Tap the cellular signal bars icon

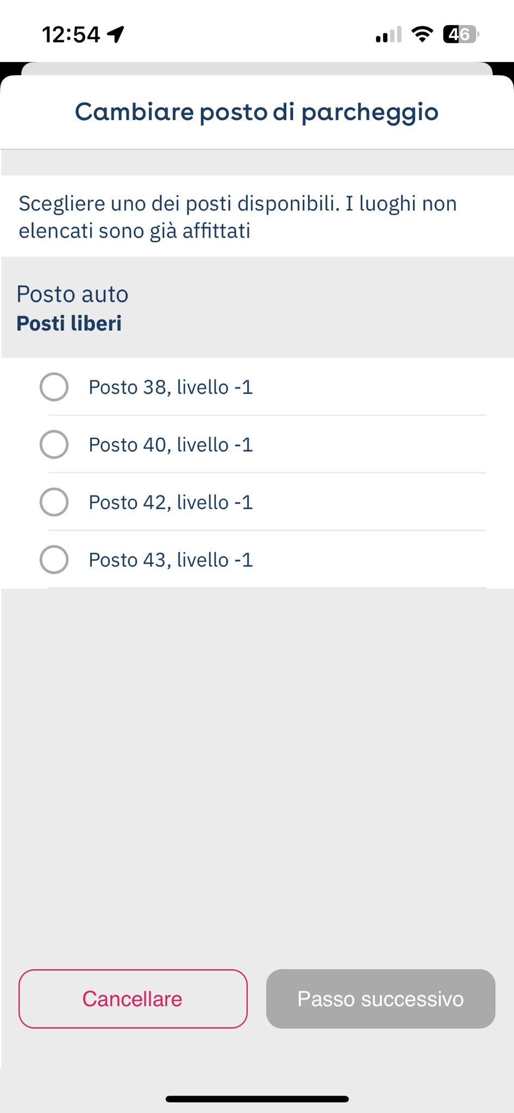click(x=388, y=34)
